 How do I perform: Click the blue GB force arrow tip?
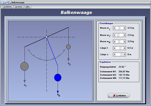pyautogui.click(x=58, y=92)
